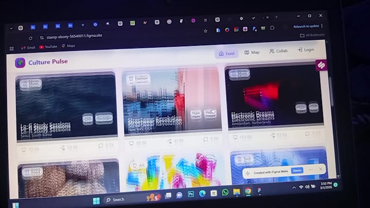Open the volume control in system tray

tap(307, 187)
